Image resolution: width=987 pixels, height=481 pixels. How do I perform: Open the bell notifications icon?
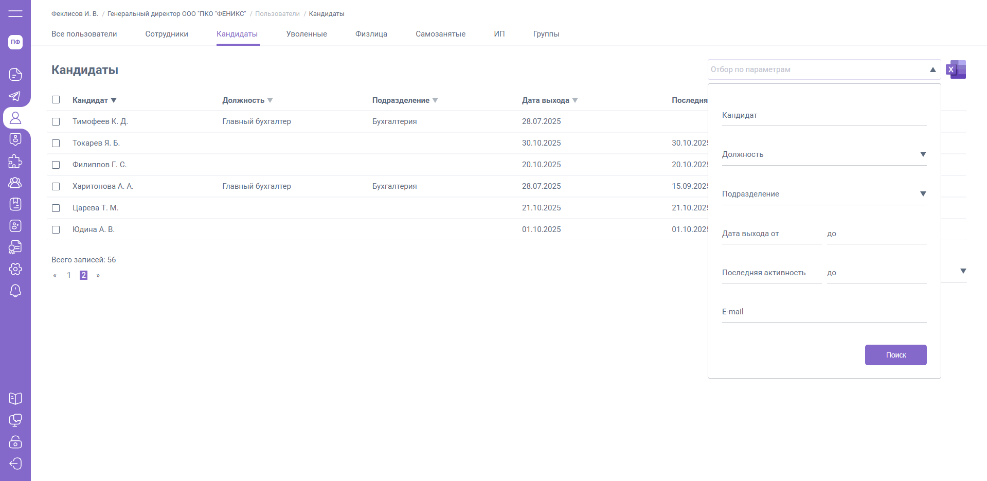(x=15, y=291)
